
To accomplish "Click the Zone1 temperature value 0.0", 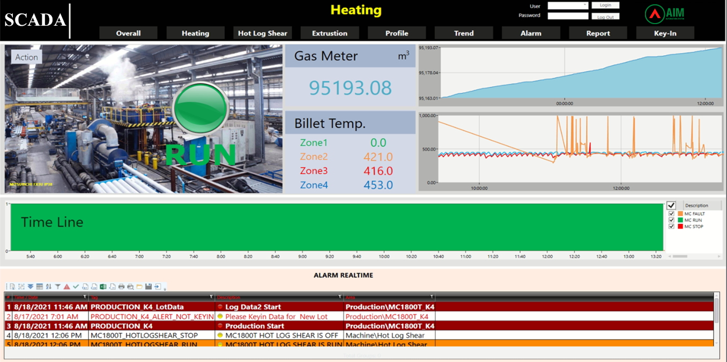I will pos(378,143).
